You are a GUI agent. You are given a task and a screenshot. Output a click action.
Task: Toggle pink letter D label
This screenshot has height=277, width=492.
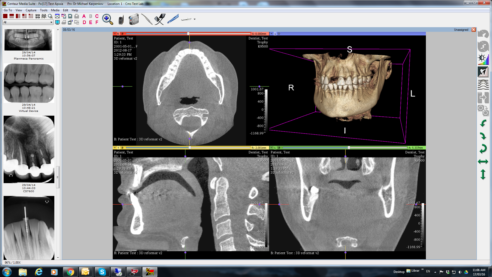84,22
